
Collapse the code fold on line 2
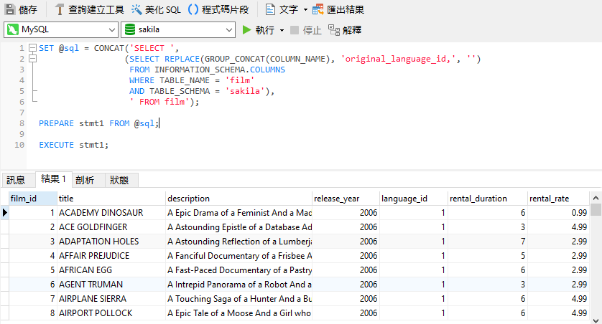(x=33, y=59)
